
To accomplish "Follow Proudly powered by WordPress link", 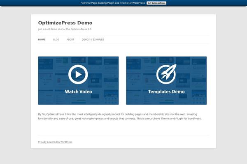I will coord(55,142).
